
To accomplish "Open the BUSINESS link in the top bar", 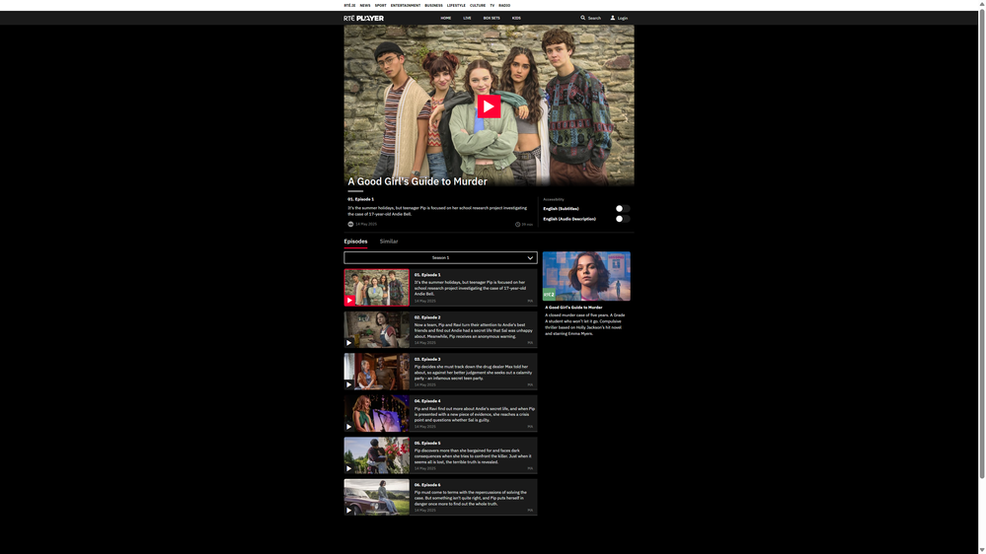I will click(x=433, y=5).
